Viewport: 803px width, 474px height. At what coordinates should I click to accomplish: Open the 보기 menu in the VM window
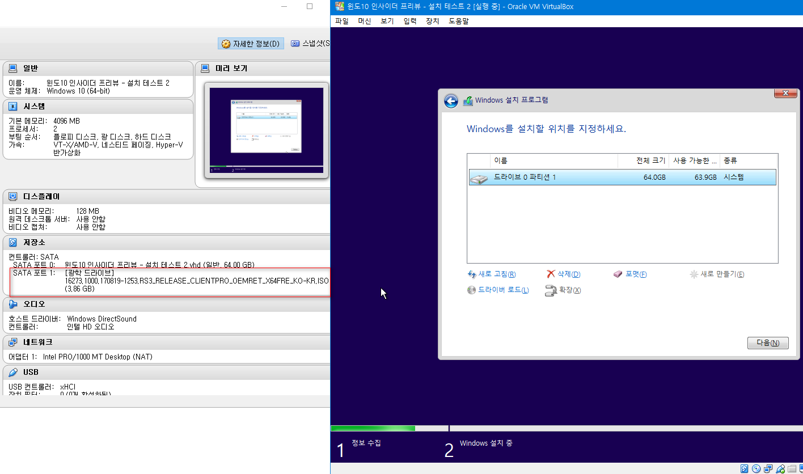pos(387,21)
